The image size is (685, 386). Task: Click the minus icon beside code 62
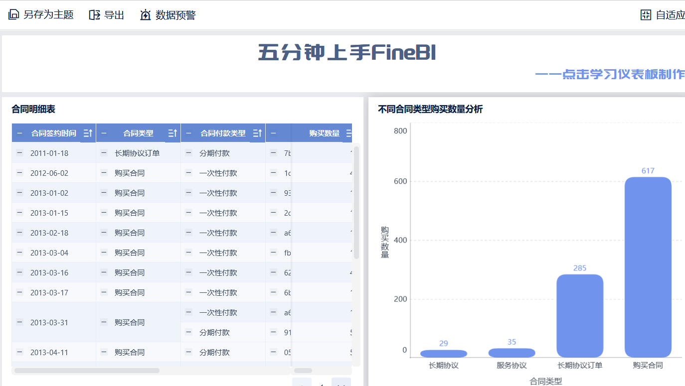pyautogui.click(x=273, y=272)
